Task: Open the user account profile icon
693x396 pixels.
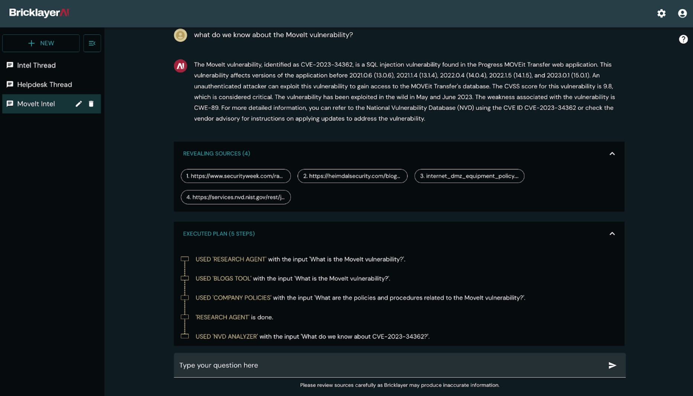Action: coord(682,13)
